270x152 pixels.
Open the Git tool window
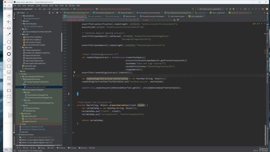(19, 148)
